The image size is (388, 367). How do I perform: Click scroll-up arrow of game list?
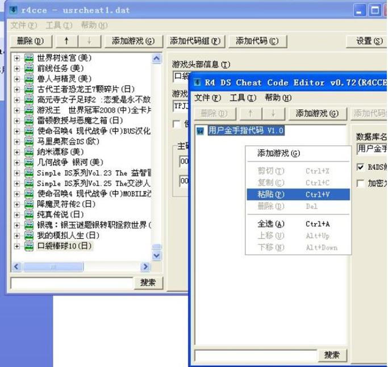tap(157, 58)
